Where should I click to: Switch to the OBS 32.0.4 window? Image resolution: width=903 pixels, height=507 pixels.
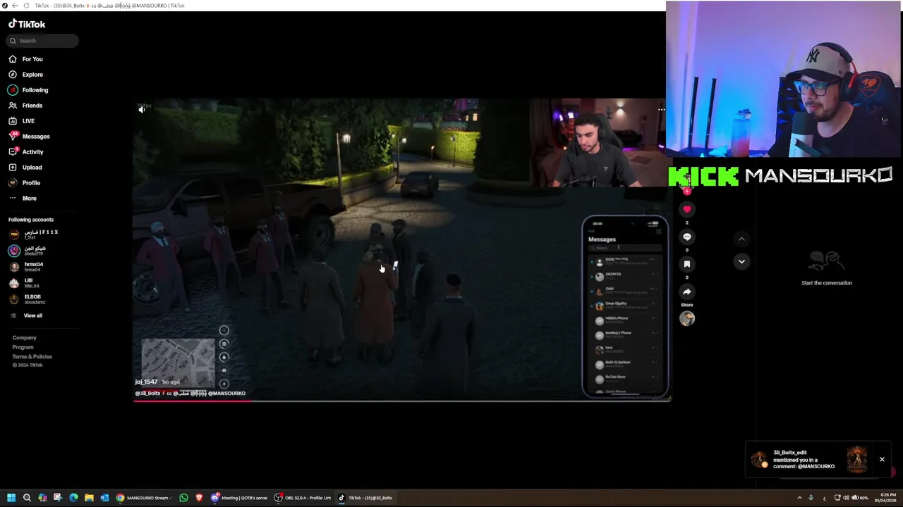click(x=303, y=498)
